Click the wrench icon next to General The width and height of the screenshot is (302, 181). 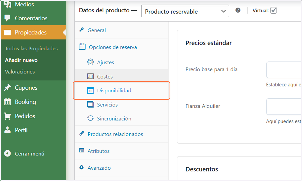tap(82, 30)
